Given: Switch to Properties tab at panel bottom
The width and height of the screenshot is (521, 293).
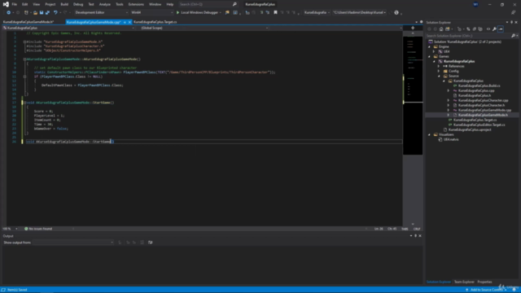Looking at the screenshot, I should tap(484, 282).
